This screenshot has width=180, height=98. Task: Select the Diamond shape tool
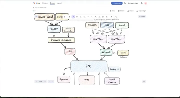coord(80,17)
